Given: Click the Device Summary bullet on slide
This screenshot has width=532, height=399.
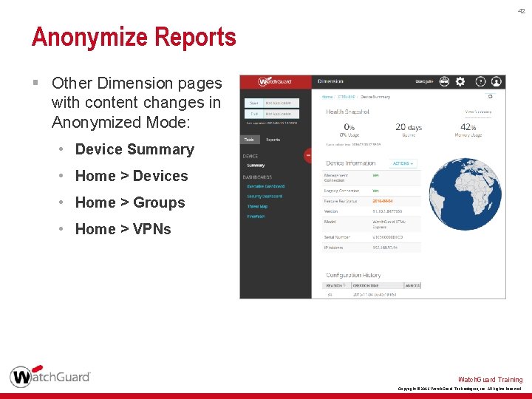Looking at the screenshot, I should click(134, 149).
